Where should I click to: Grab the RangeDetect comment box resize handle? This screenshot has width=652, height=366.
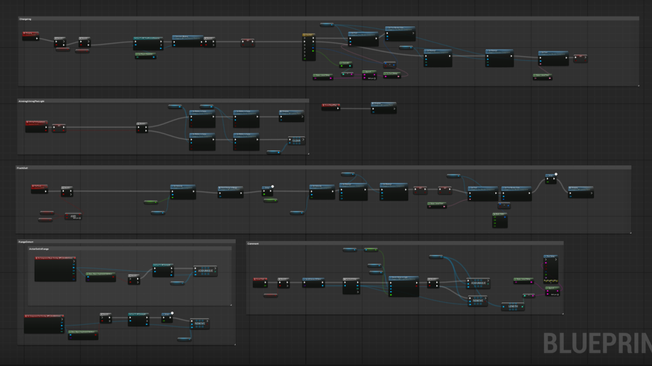(235, 344)
